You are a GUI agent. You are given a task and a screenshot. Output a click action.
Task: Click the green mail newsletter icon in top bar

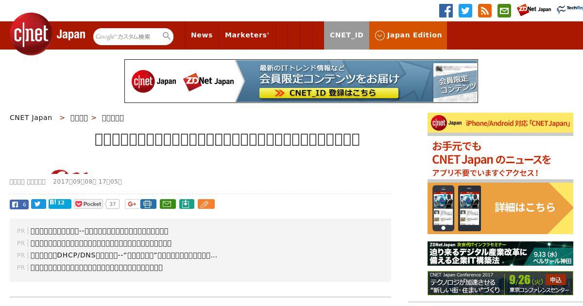click(504, 11)
